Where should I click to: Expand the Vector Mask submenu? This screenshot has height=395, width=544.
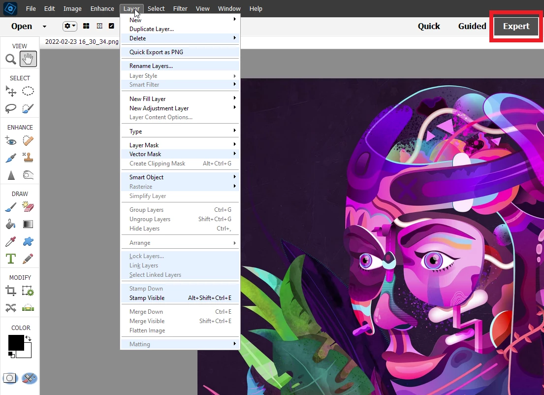coord(180,154)
